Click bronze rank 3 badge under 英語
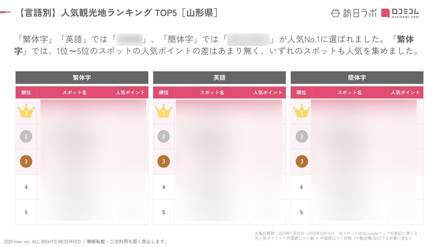 pos(164,162)
